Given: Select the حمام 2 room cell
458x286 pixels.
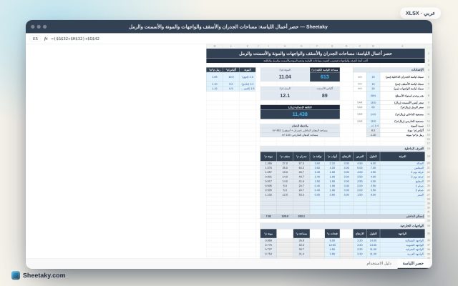Looking at the screenshot, I should point(402,190).
